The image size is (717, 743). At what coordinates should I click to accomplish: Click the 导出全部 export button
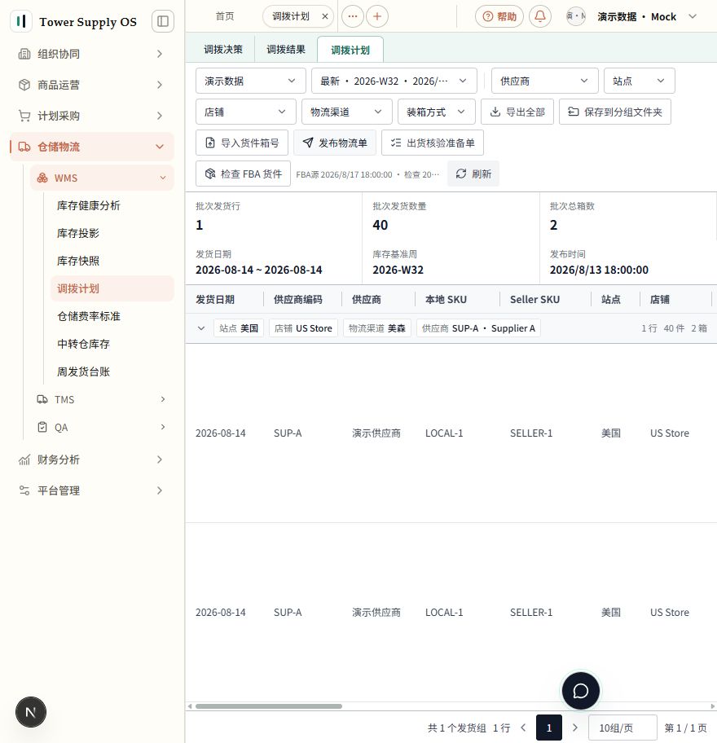[x=517, y=112]
